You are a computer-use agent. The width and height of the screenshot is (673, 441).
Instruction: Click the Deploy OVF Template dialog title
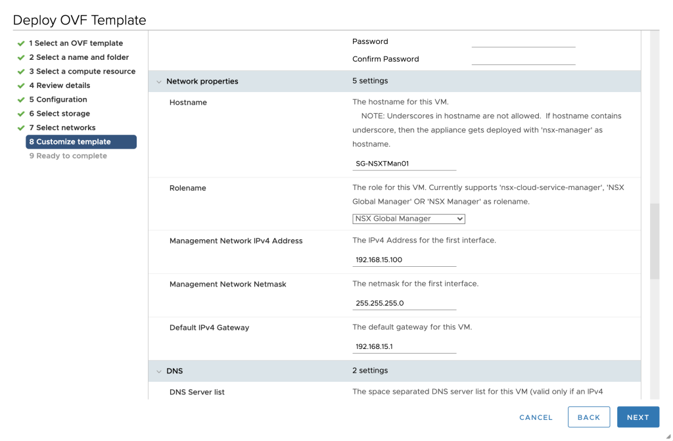tap(80, 20)
